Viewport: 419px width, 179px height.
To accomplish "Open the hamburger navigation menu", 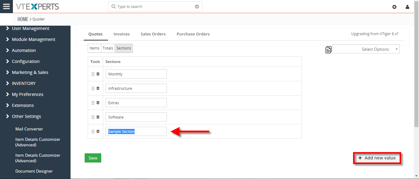I will point(6,6).
